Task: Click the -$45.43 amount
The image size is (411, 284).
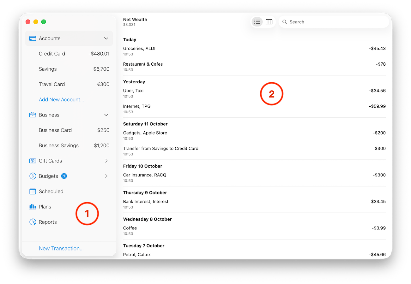Action: tap(377, 49)
